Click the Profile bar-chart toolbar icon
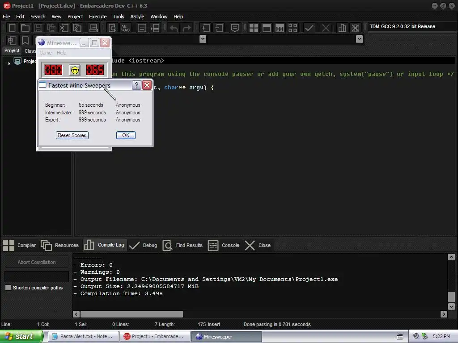This screenshot has height=343, width=458. [x=342, y=28]
